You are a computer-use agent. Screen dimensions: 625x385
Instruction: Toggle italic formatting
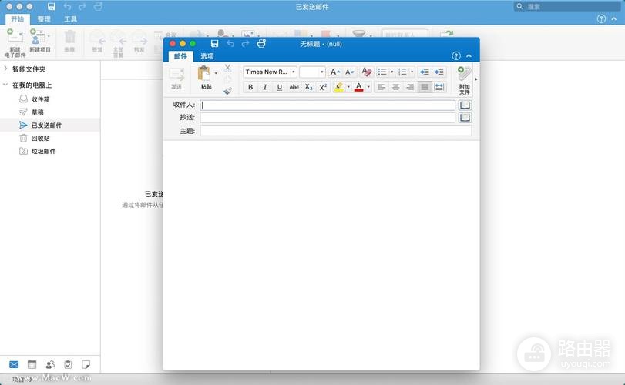[x=264, y=87]
